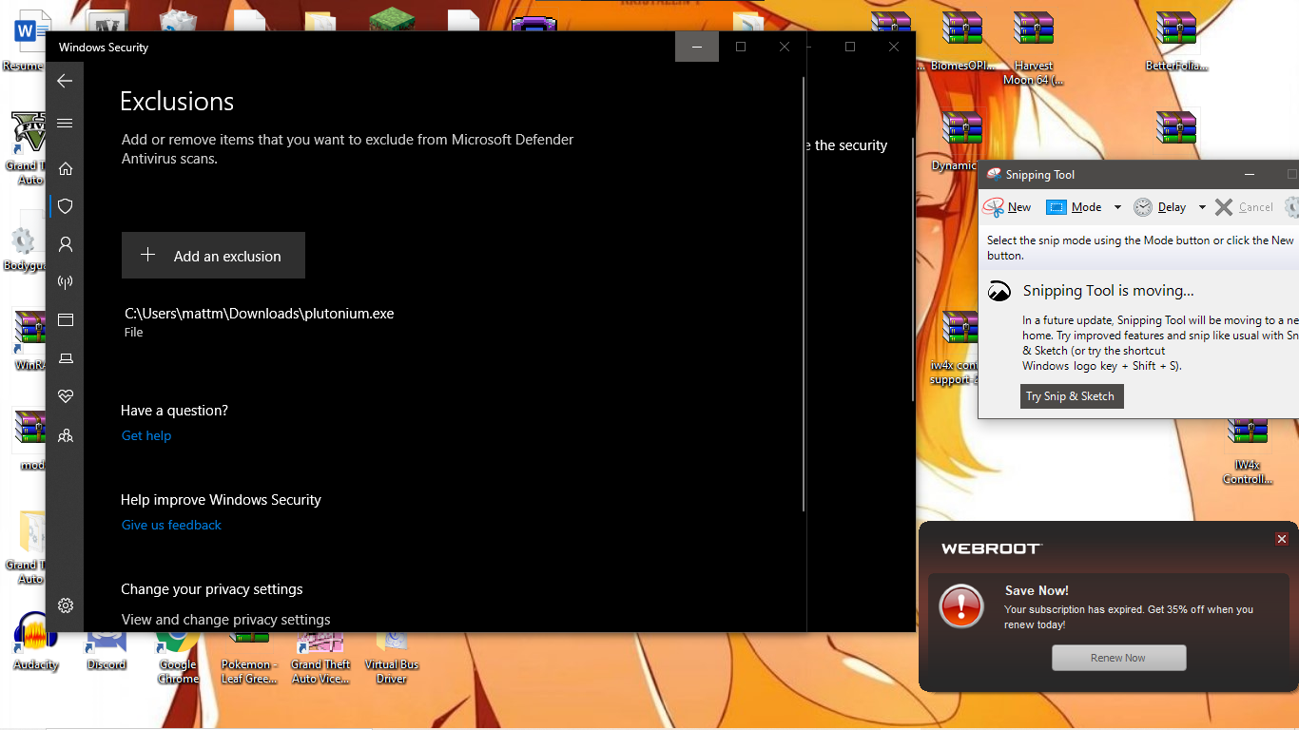
Task: Select the iw4x support archive desktop icon
Action: [954, 348]
